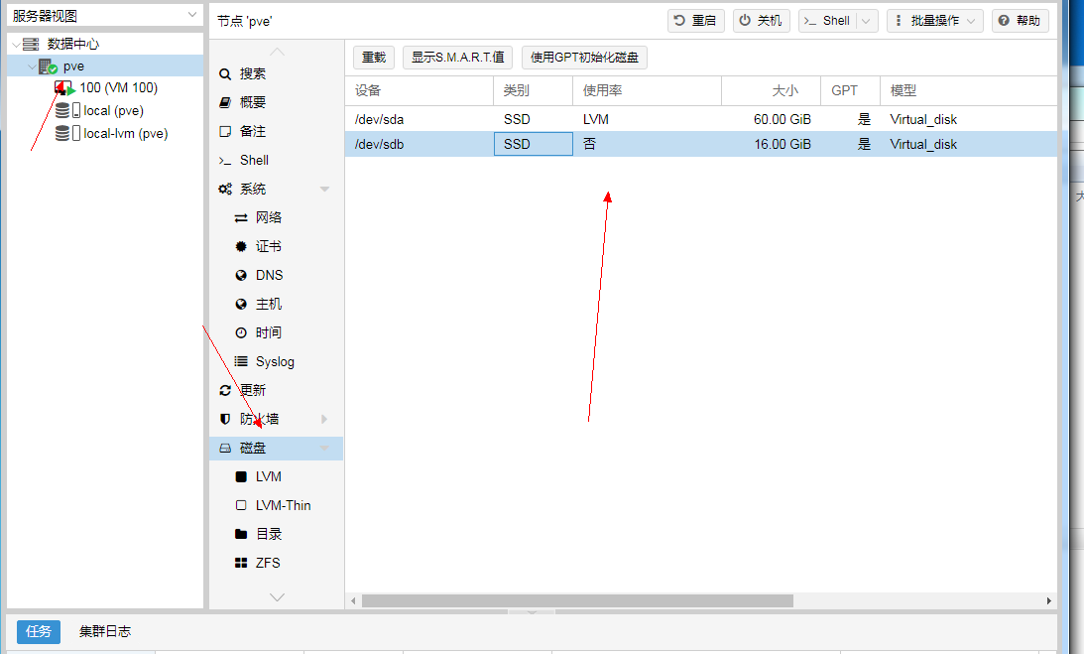
Task: Sort by GPT column header
Action: (850, 90)
